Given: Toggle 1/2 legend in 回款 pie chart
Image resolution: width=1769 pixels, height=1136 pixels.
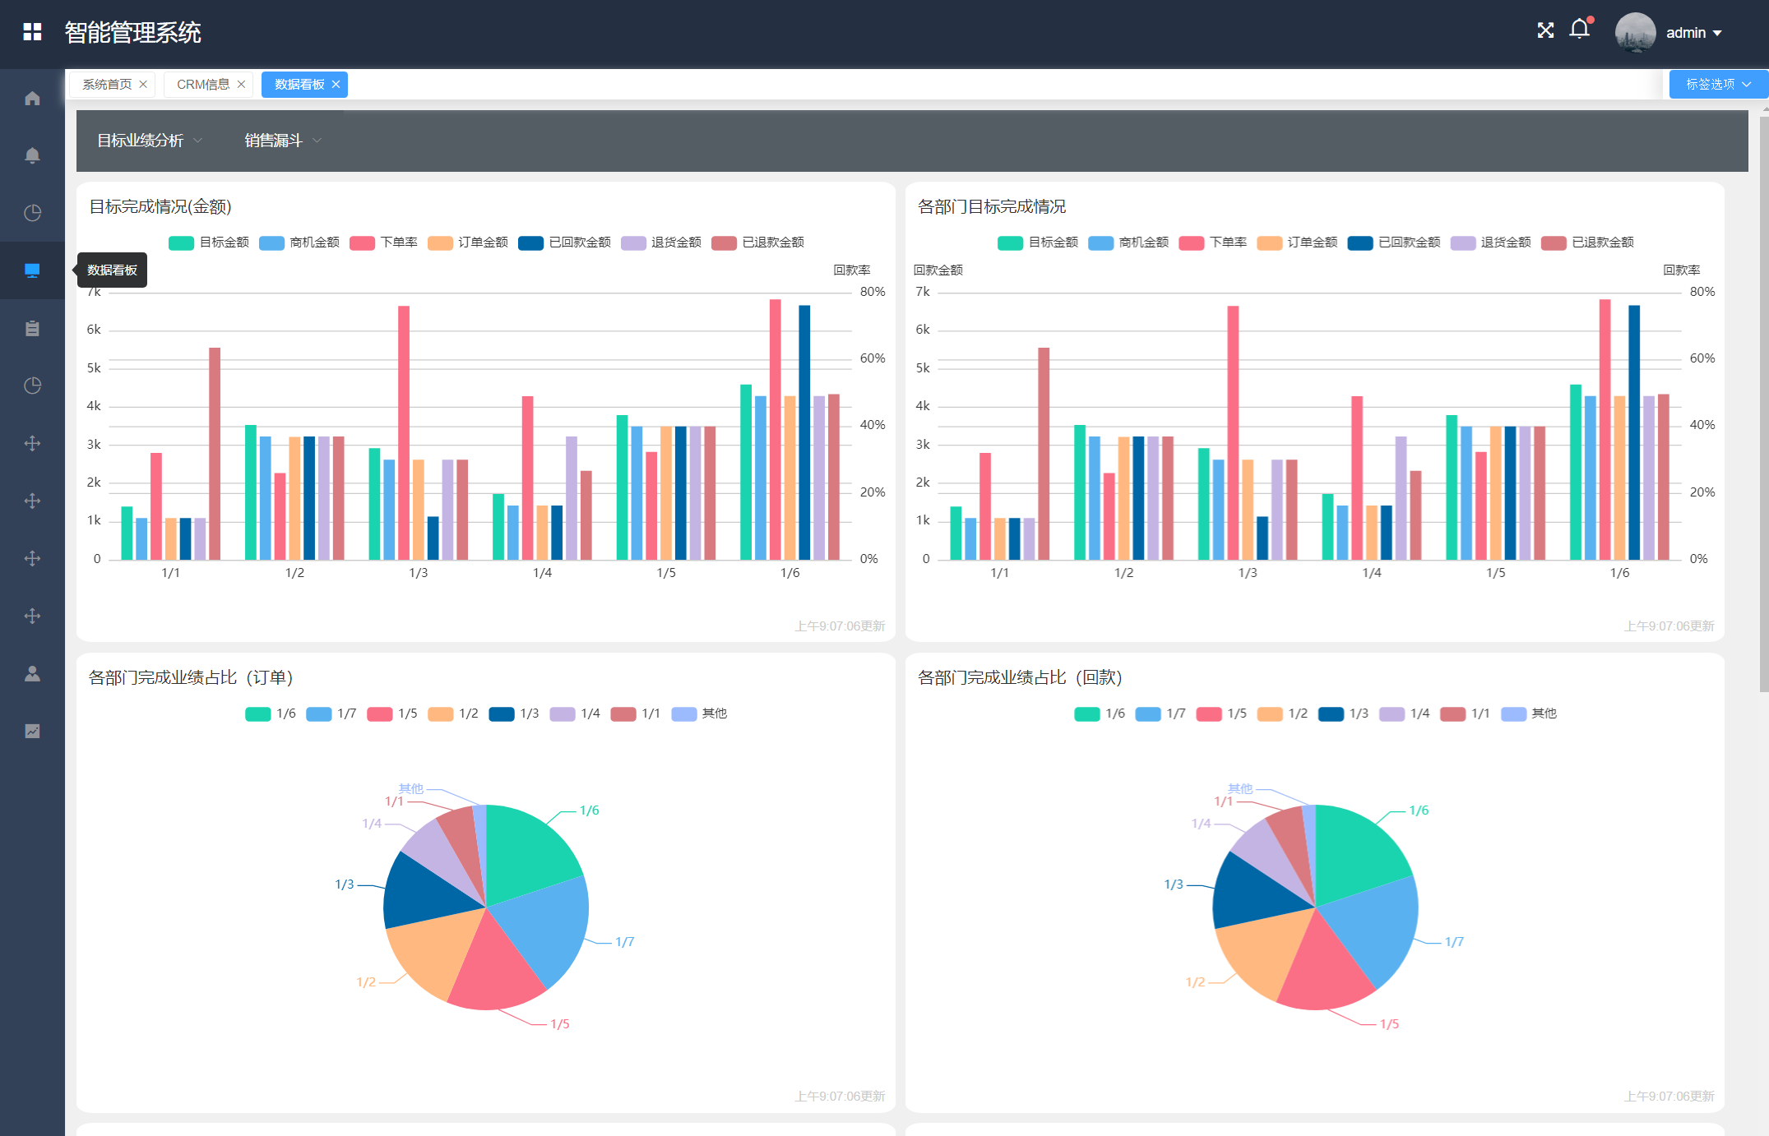Looking at the screenshot, I should click(1283, 713).
